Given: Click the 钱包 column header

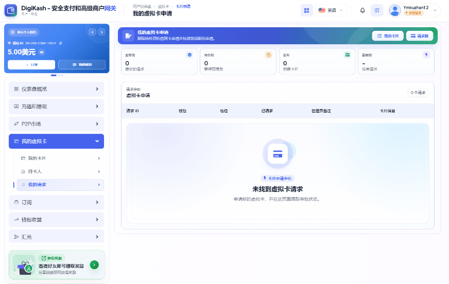Looking at the screenshot, I should (x=182, y=111).
